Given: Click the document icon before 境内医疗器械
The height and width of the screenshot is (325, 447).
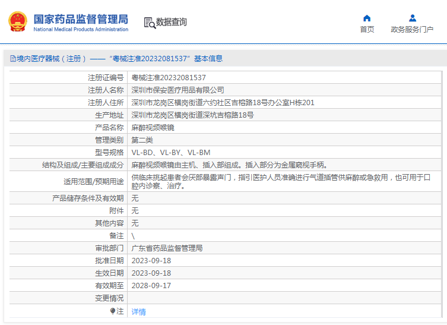Looking at the screenshot, I should tap(13, 59).
